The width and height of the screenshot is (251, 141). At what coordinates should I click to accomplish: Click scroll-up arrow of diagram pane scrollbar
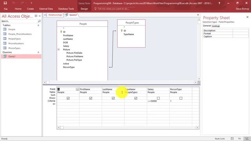(199, 19)
